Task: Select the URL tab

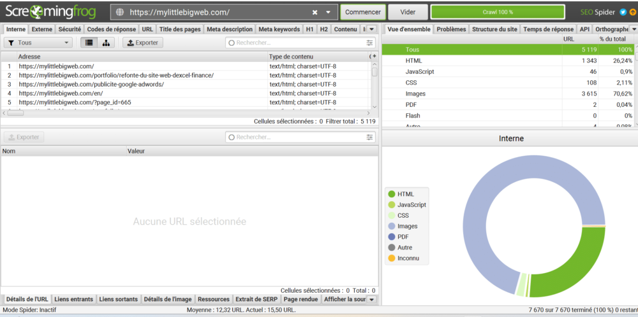Action: (x=148, y=29)
